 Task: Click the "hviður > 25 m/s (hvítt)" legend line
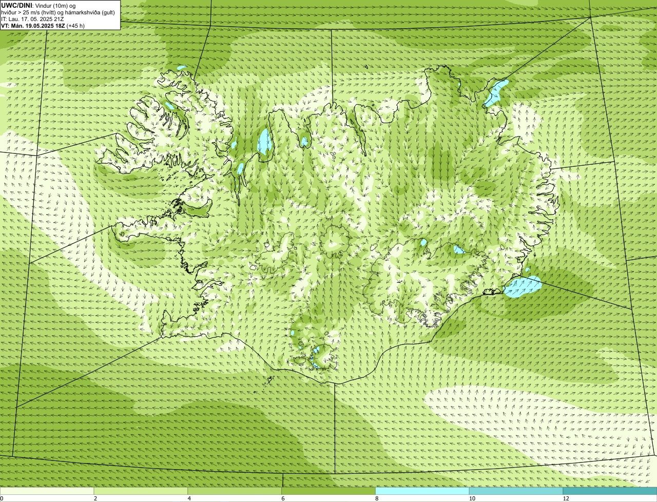tap(59, 12)
